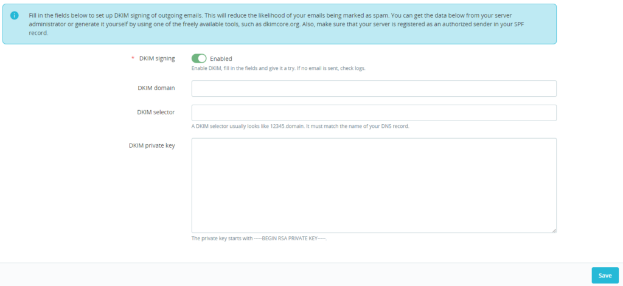Click the 'Enabled' status text

pos(221,59)
